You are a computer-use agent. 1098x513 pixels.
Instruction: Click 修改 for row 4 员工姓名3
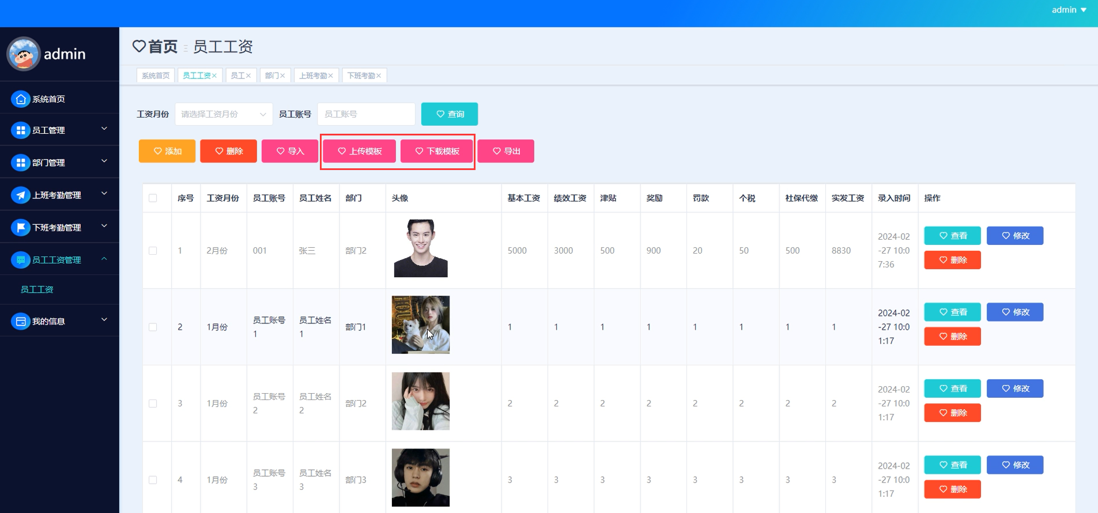click(x=1015, y=465)
